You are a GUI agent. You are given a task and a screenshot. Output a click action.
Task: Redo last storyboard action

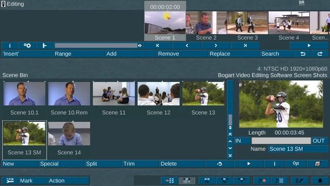tap(320, 54)
